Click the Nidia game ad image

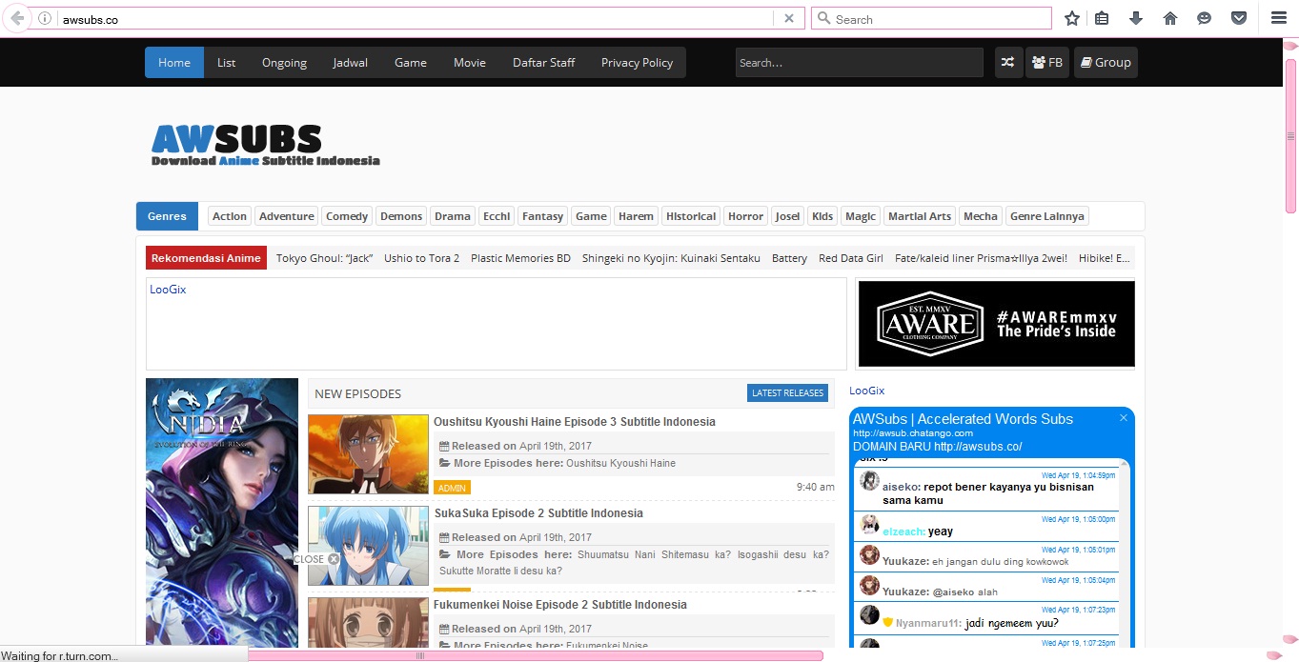tap(222, 512)
